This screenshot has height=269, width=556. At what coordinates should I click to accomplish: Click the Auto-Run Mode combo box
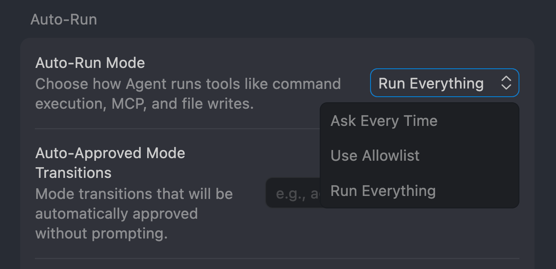[x=444, y=83]
